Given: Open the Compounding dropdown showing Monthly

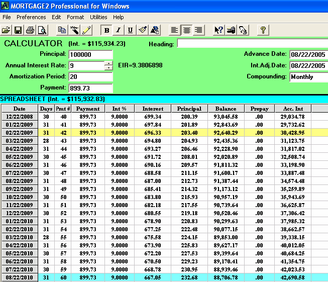Looking at the screenshot, I should click(x=308, y=77).
